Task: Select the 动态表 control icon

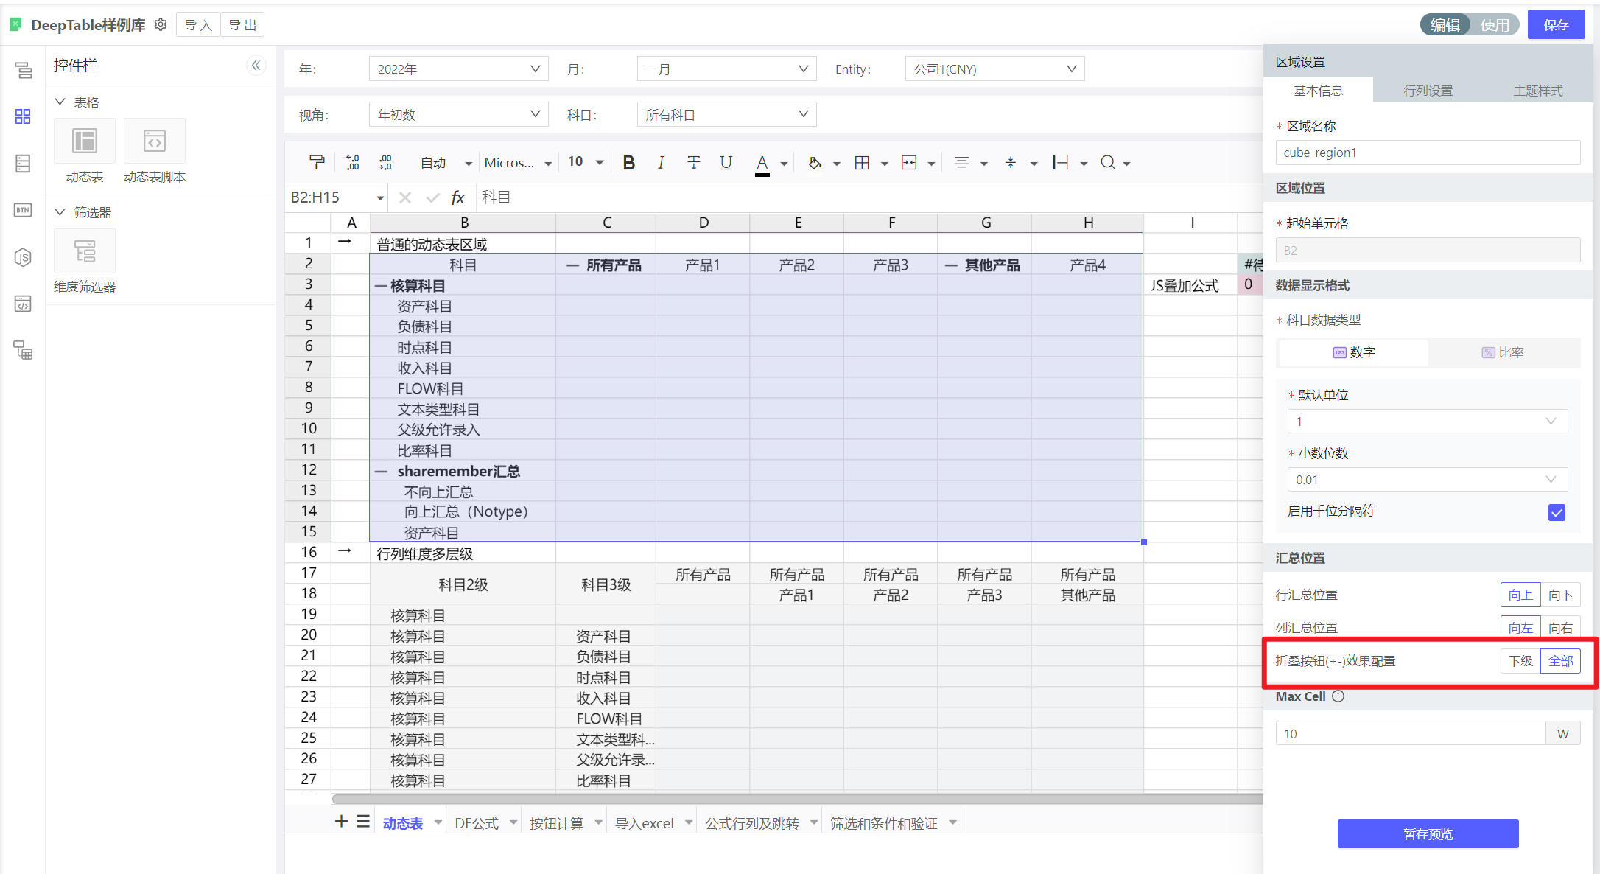Action: [85, 141]
